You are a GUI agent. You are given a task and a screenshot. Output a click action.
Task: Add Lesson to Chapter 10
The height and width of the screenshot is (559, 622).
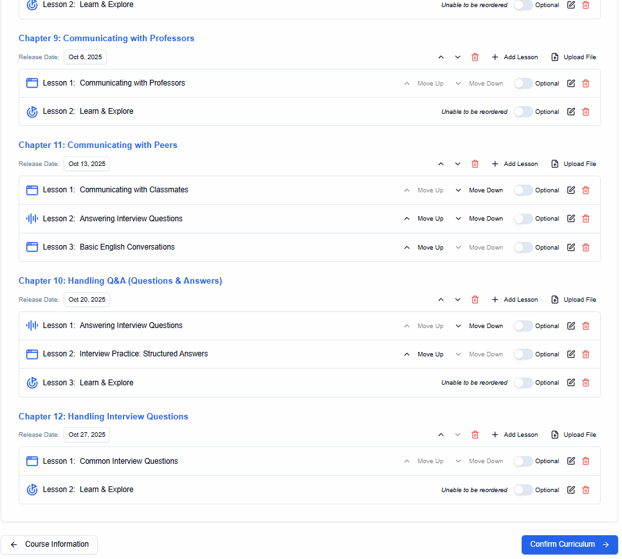515,300
